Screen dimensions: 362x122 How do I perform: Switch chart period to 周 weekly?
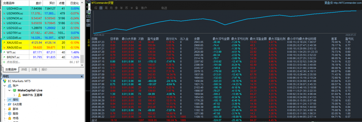(106, 8)
